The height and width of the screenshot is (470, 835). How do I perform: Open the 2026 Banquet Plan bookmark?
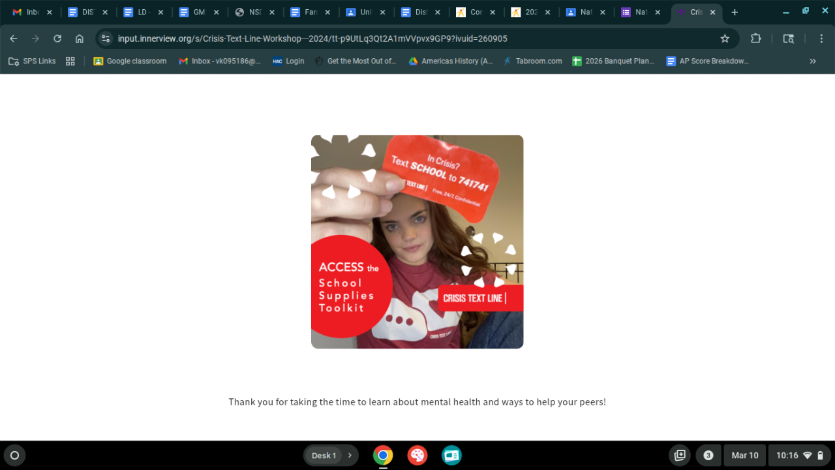point(613,61)
